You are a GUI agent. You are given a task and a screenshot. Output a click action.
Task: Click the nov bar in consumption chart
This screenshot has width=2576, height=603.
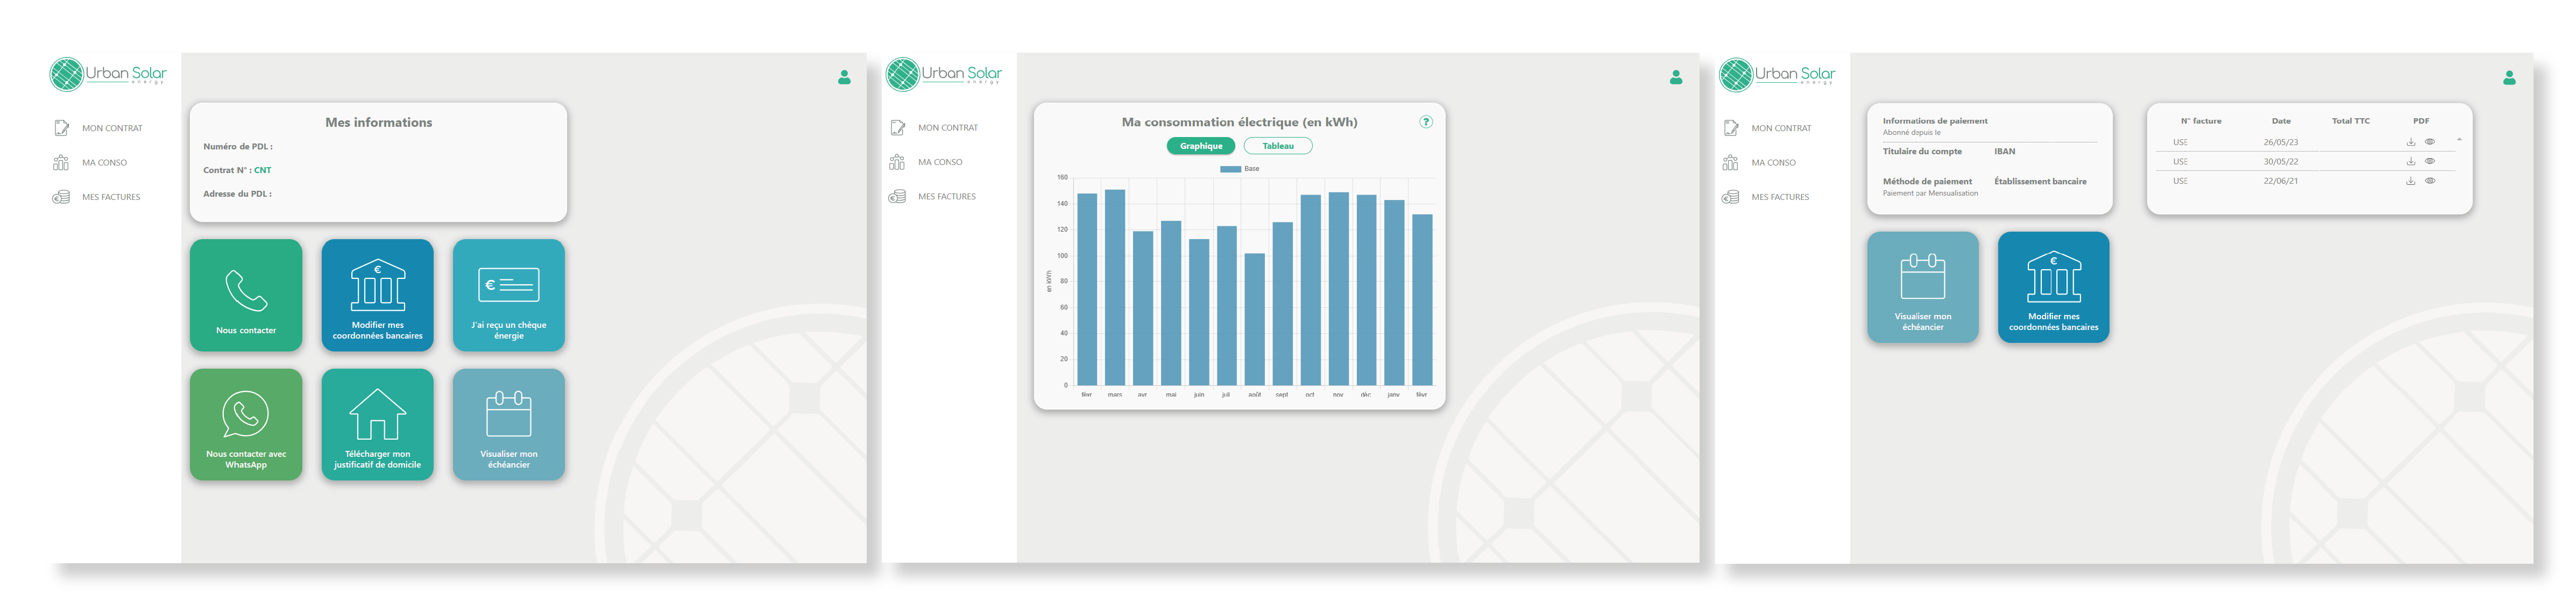click(1338, 289)
